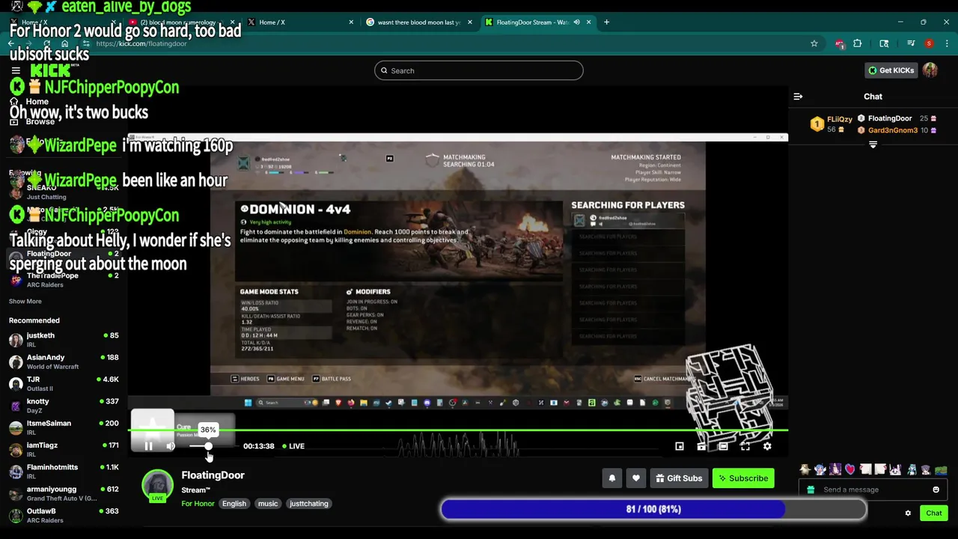The image size is (958, 539).
Task: Switch to the FloatingDoor Stream tab
Action: click(x=537, y=22)
